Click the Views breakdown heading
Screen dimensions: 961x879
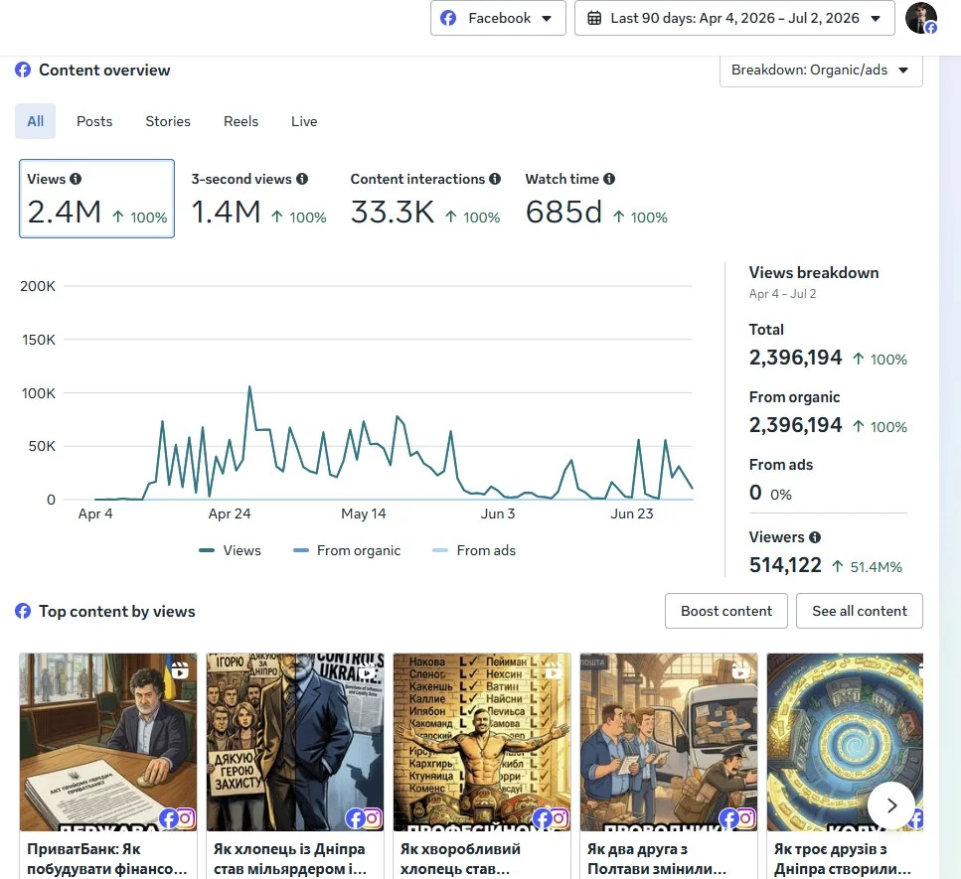click(x=813, y=272)
